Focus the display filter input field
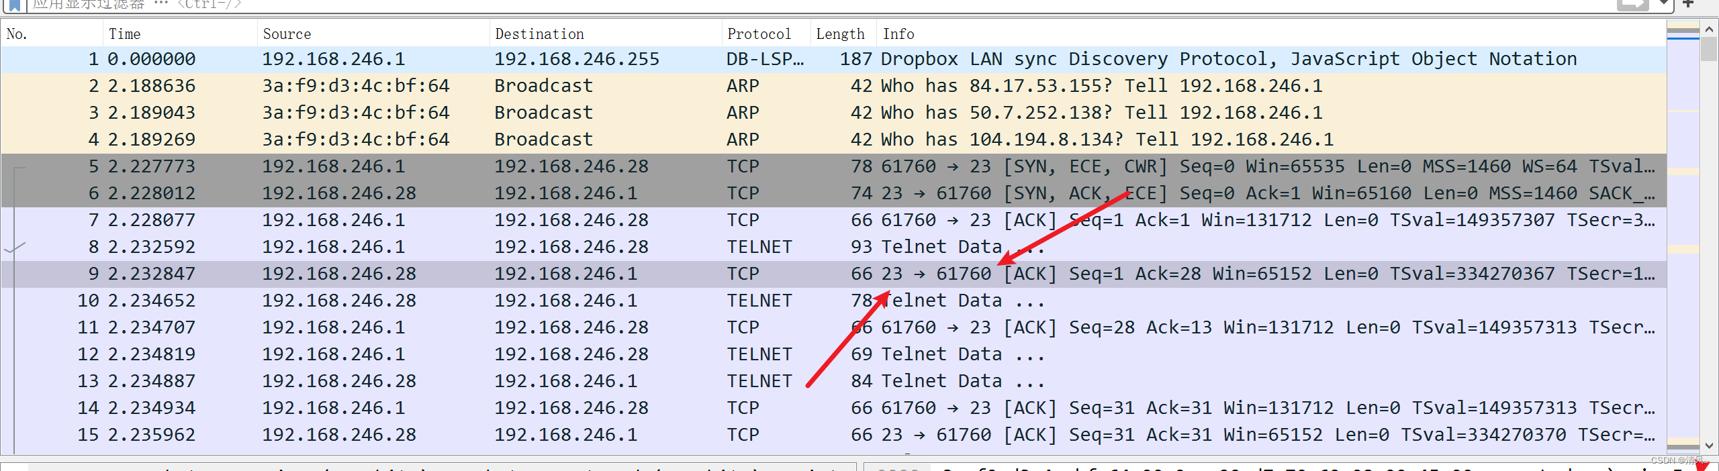This screenshot has height=471, width=1719. click(819, 5)
